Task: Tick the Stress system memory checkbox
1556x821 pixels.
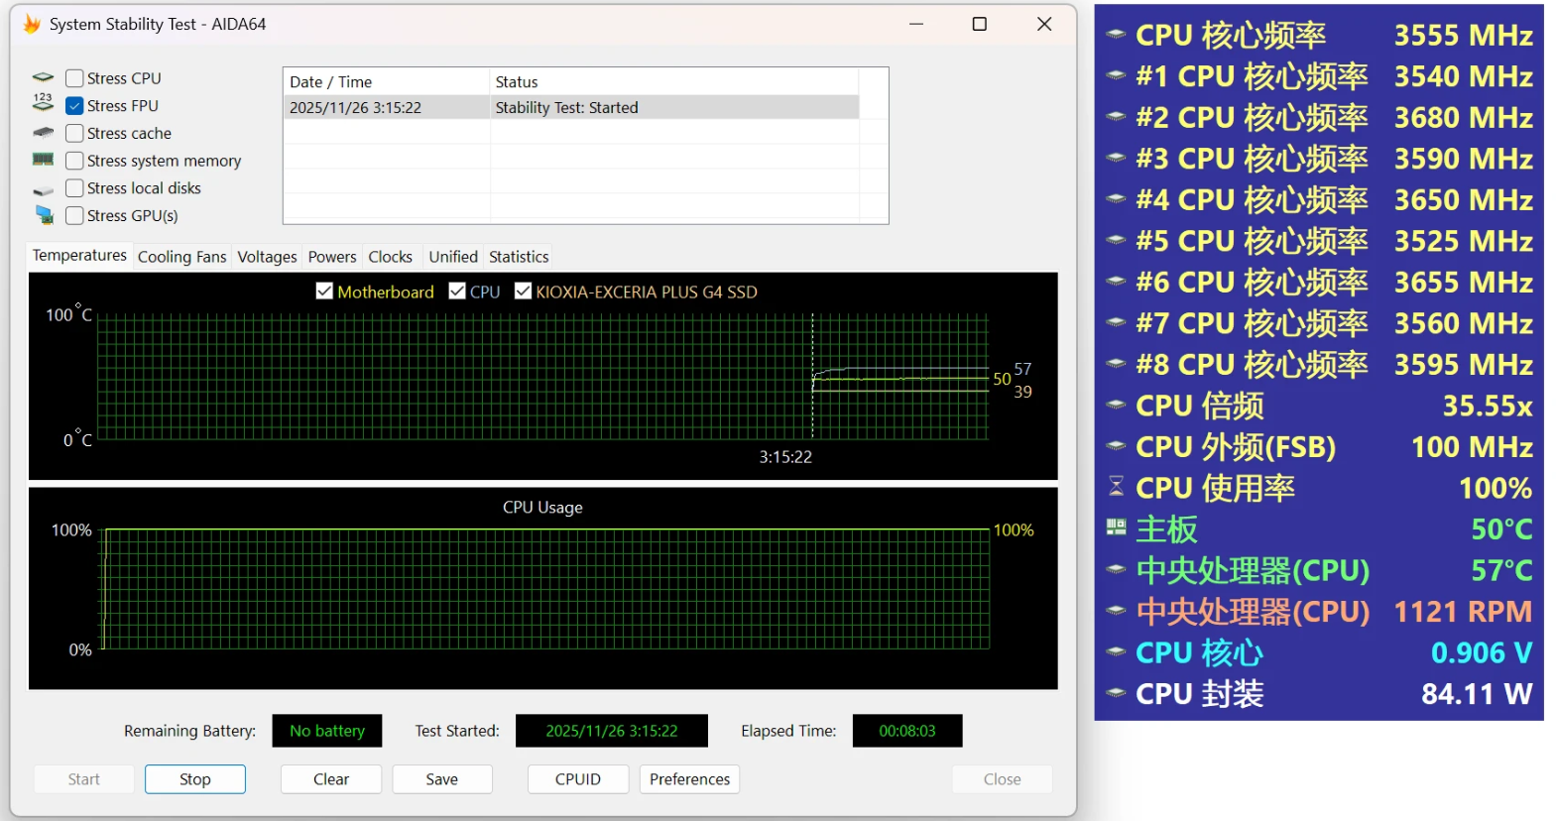Action: 74,161
